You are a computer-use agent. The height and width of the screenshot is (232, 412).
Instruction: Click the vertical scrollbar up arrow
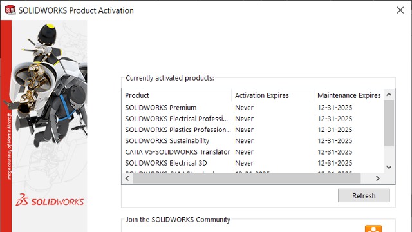[x=389, y=95]
